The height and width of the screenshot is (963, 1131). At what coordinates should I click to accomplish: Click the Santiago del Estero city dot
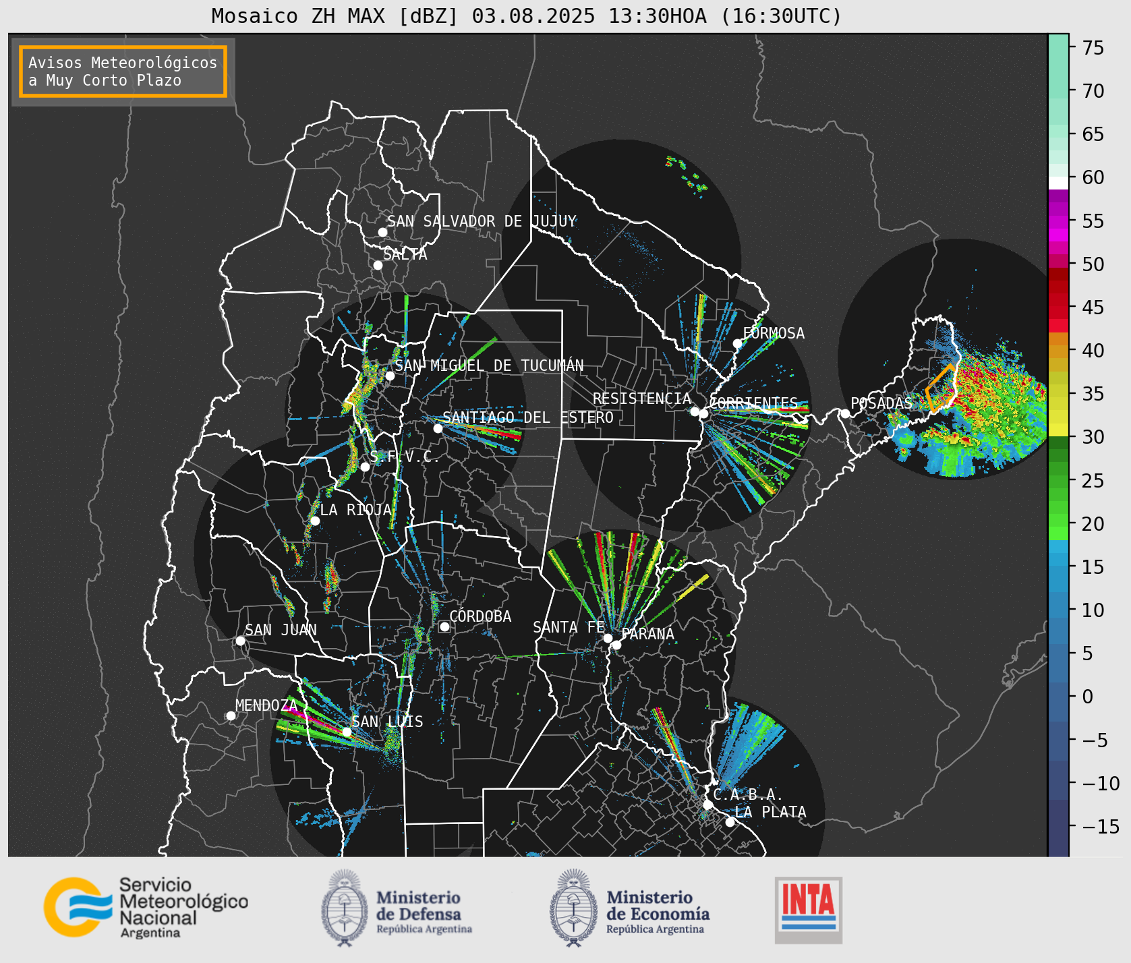[438, 428]
